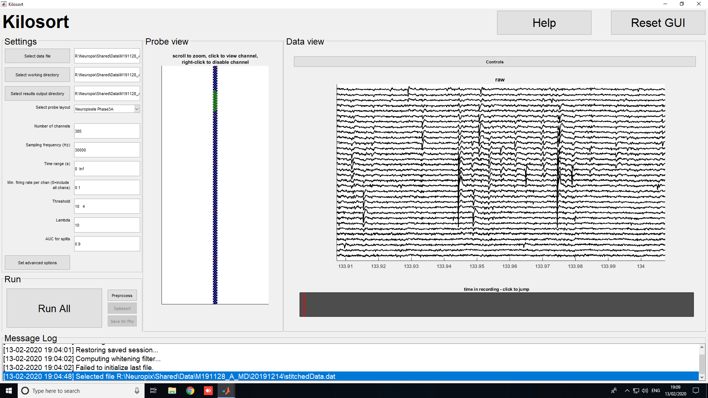Activate voice search with the microphone icon
The width and height of the screenshot is (708, 398).
pyautogui.click(x=137, y=390)
